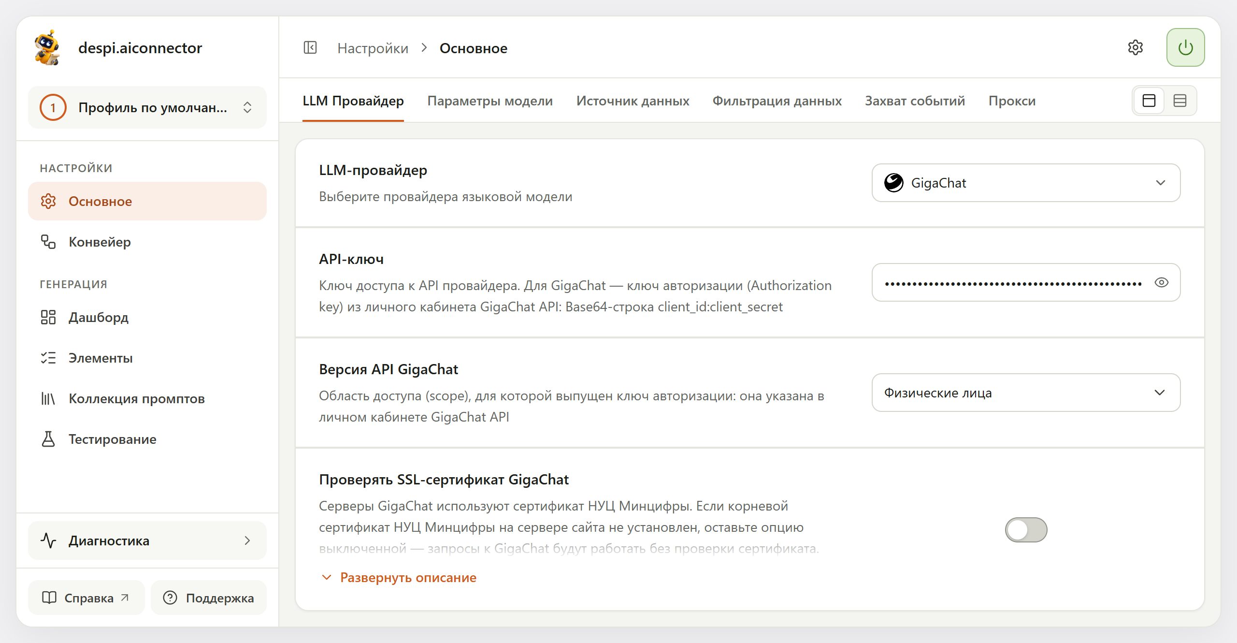Click the Основное breadcrumb text

coord(473,48)
